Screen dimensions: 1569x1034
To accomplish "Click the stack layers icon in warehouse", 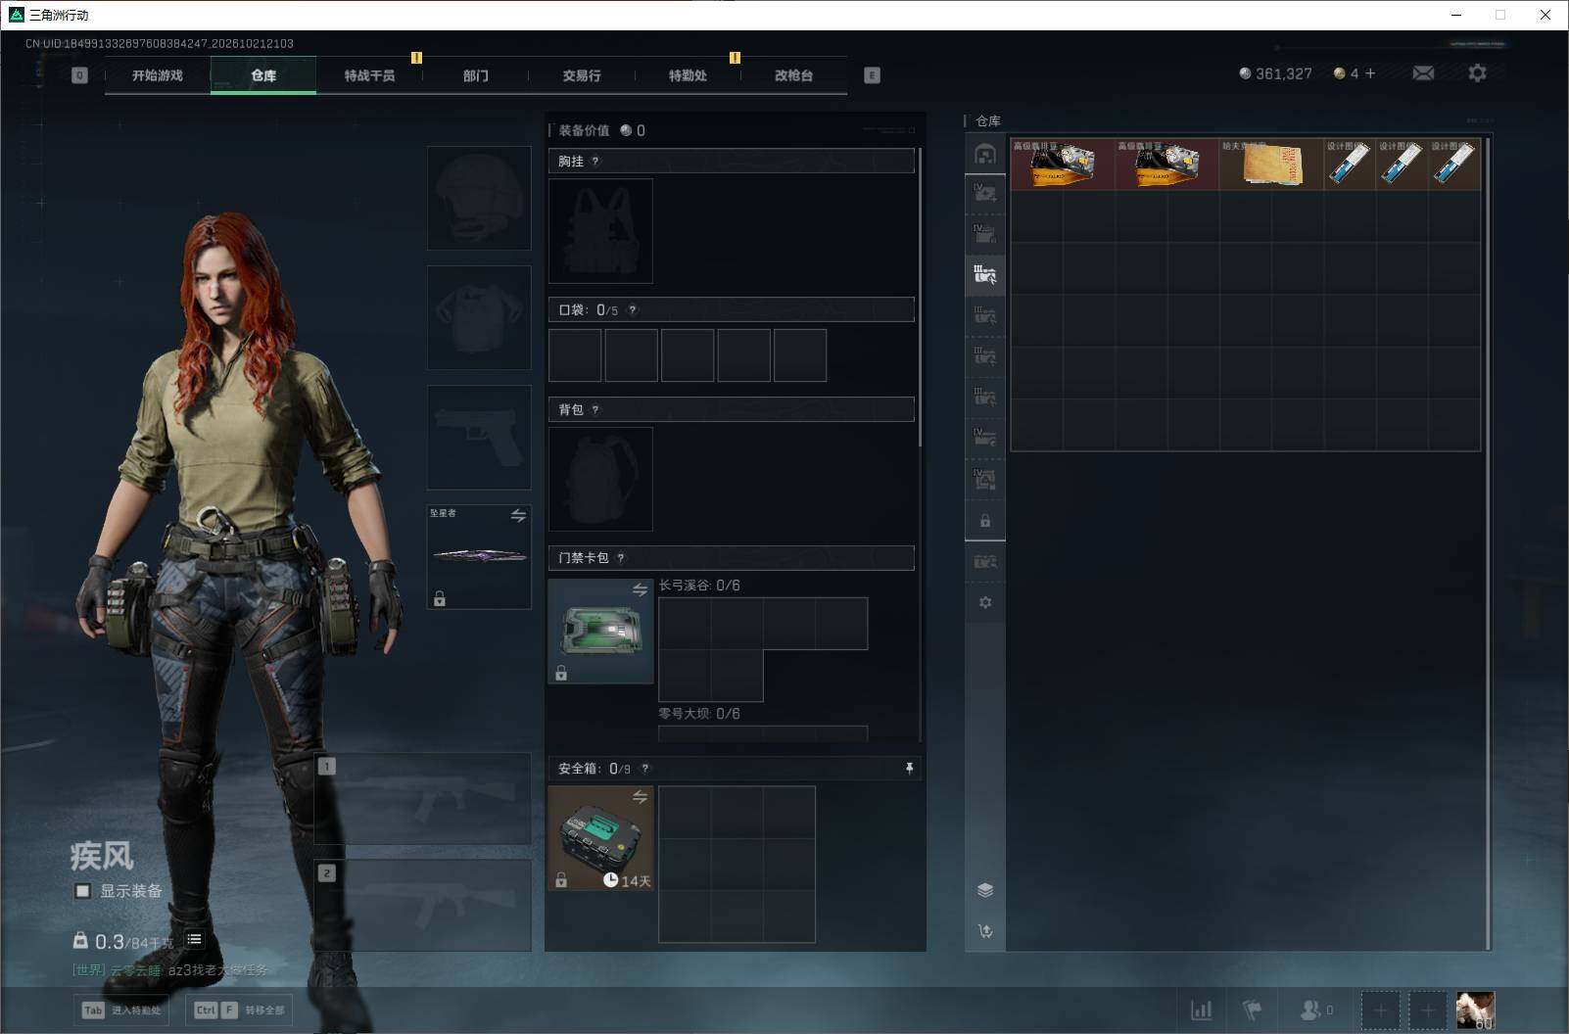I will pos(985,890).
